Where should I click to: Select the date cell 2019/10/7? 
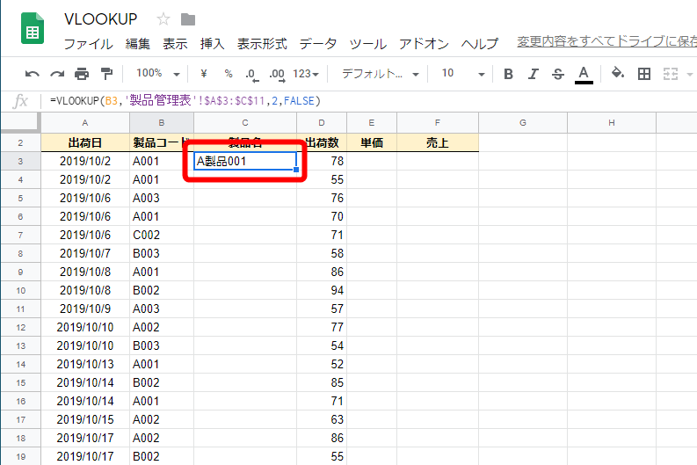[x=85, y=253]
